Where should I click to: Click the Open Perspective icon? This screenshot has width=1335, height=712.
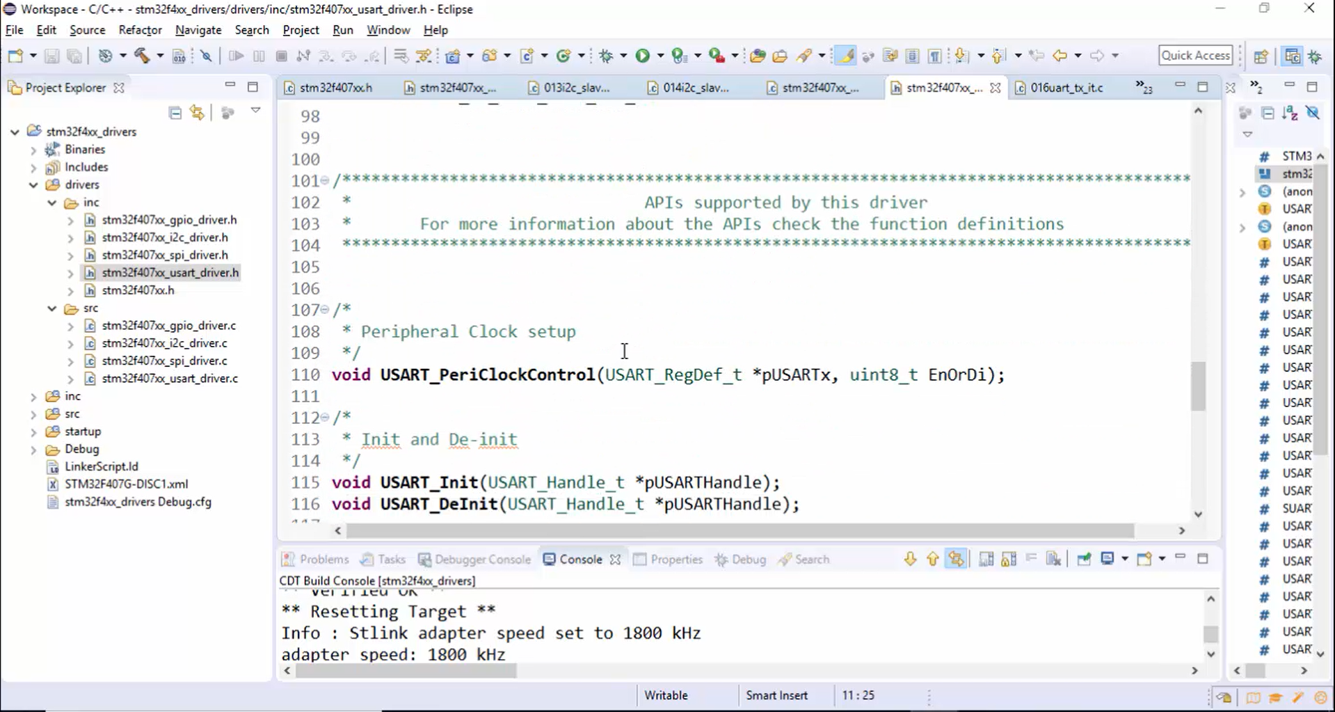click(x=1261, y=56)
